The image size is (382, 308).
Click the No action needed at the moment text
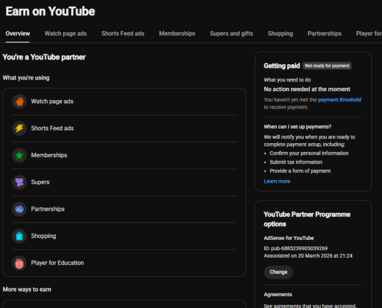tap(307, 89)
